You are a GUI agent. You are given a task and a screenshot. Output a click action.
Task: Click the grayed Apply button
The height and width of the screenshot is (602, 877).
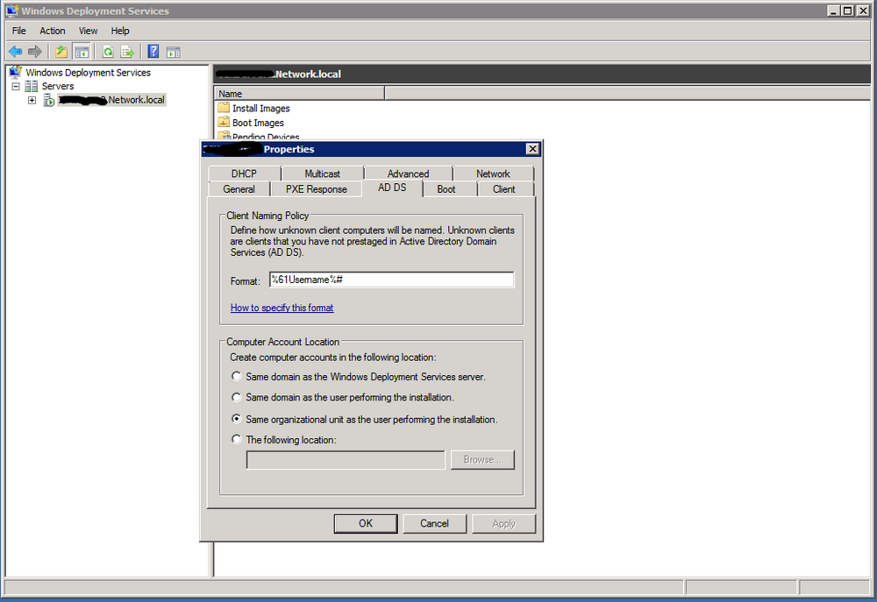(504, 523)
